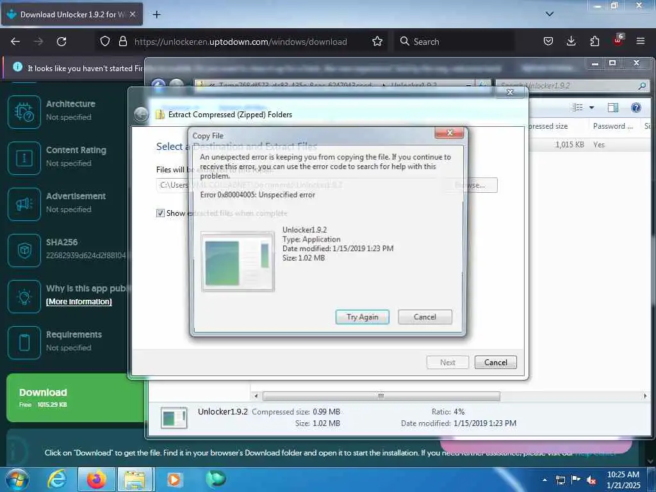Screen dimensions: 656x492
Task: Open the Windows Start menu orb
Action: (x=17, y=479)
